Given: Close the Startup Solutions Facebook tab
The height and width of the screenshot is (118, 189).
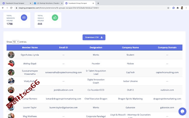Looking at the screenshot, I should [x=62, y=3].
